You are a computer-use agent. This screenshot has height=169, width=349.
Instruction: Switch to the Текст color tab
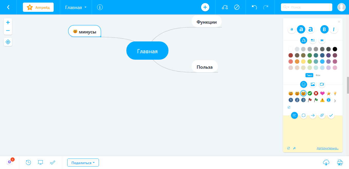309,75
